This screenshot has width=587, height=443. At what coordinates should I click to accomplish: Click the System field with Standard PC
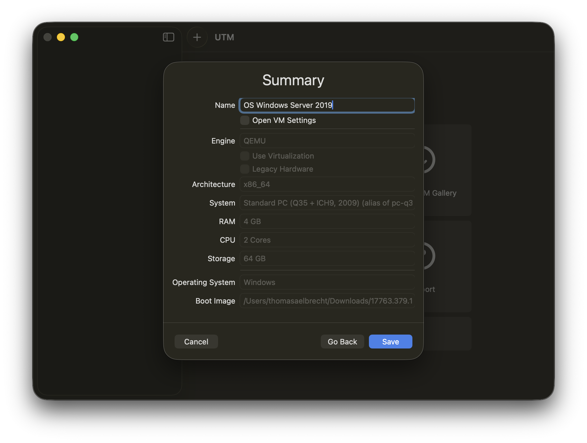327,203
